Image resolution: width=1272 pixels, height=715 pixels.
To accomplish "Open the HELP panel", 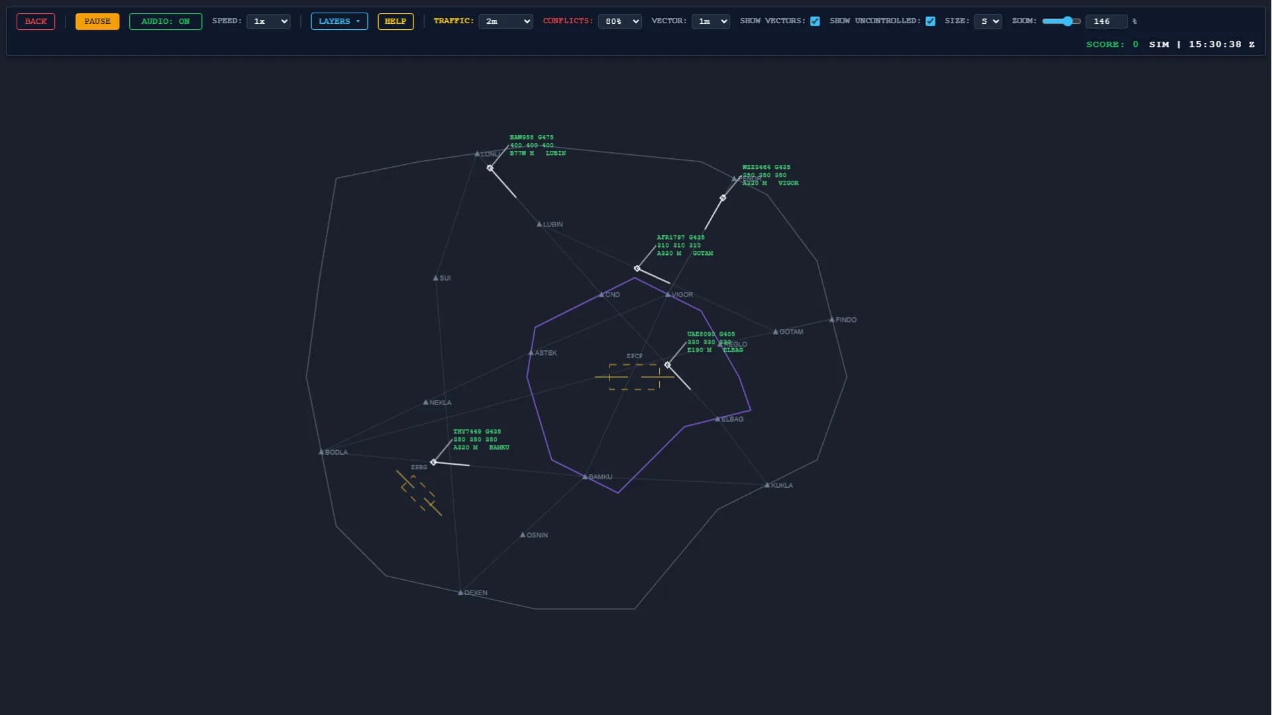I will (x=396, y=21).
